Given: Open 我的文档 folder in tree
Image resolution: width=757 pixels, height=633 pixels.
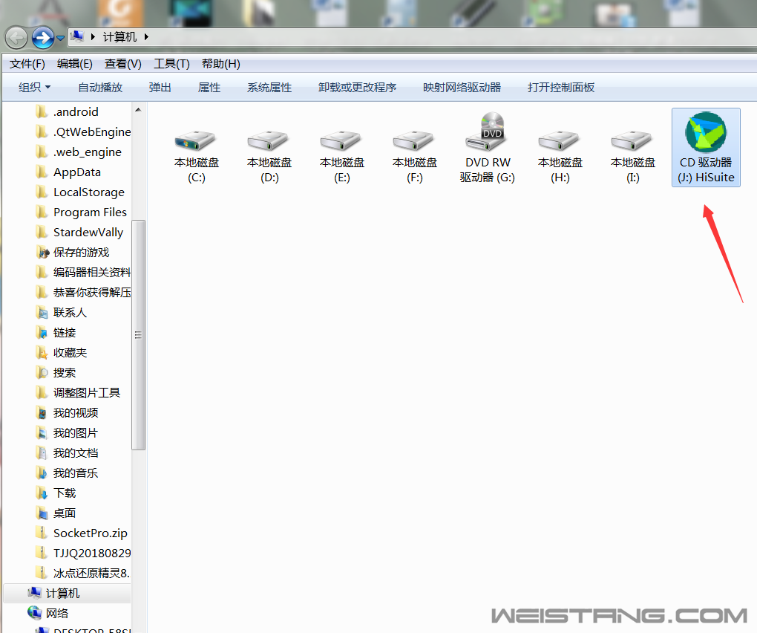Looking at the screenshot, I should click(67, 452).
